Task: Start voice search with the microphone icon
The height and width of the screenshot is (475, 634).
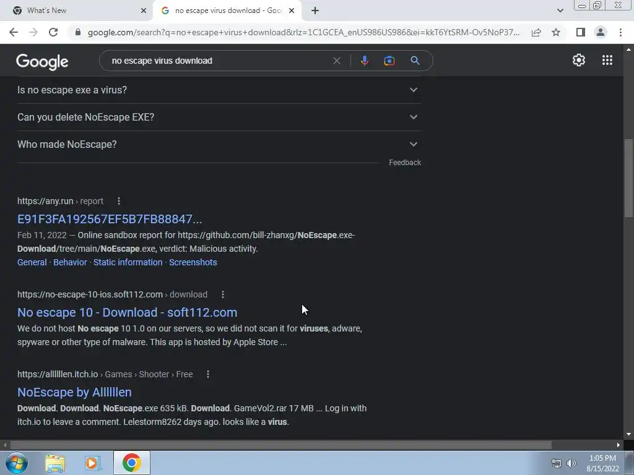Action: pyautogui.click(x=364, y=61)
